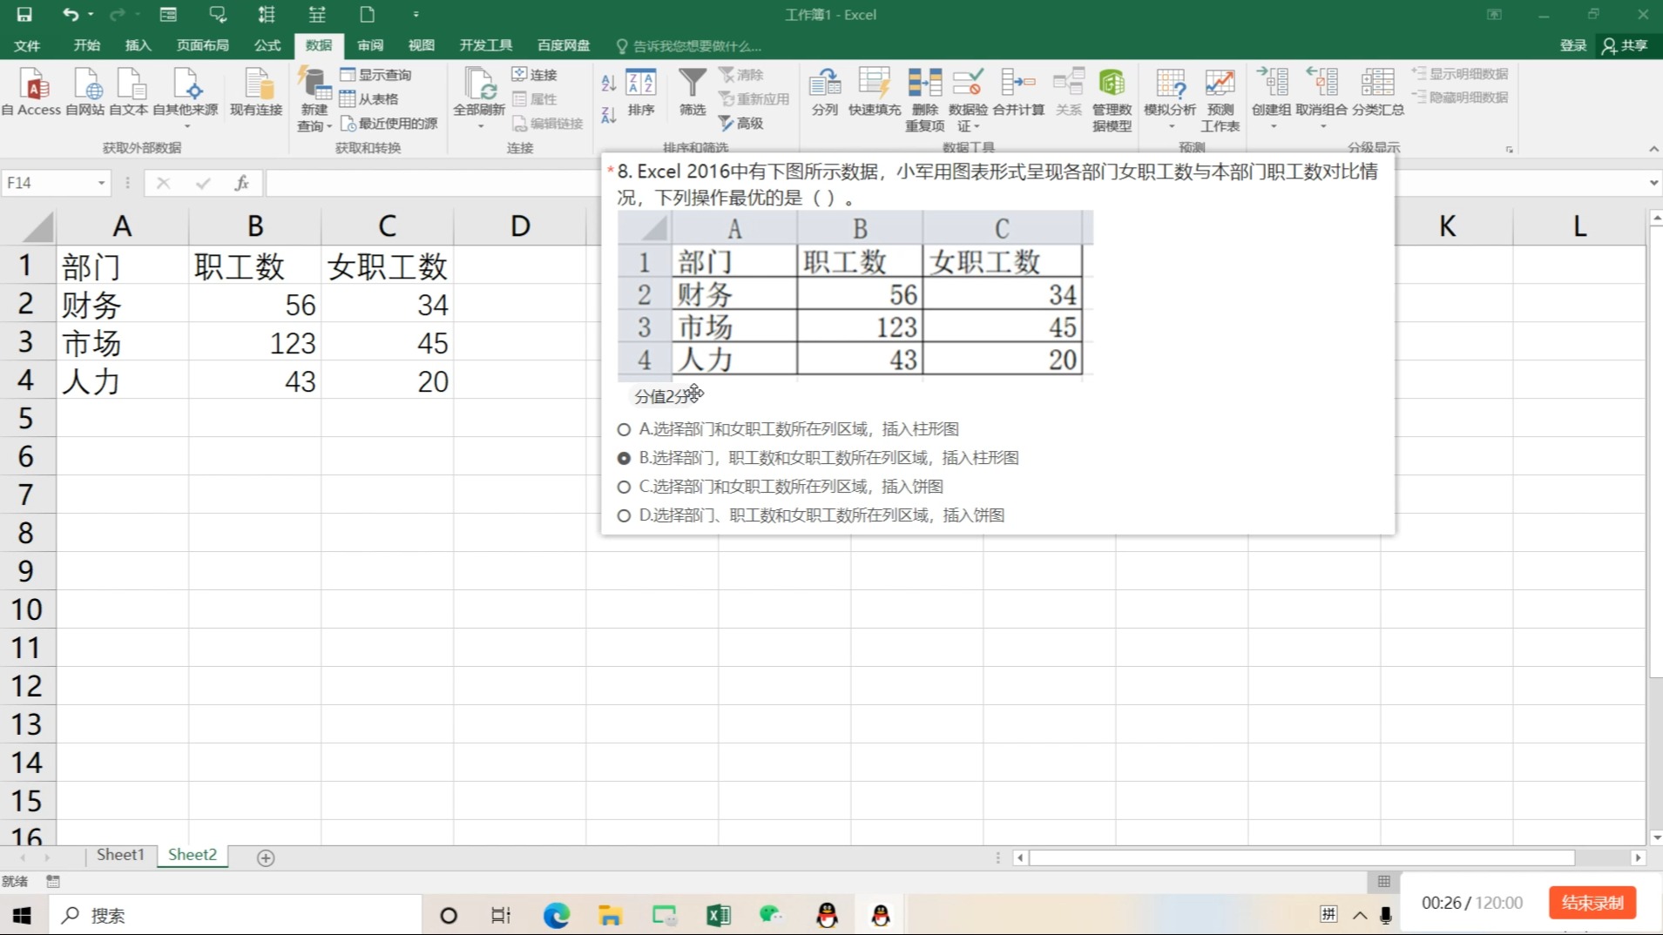Viewport: 1663px width, 935px height.
Task: Import data from web (自网站)
Action: [x=85, y=92]
